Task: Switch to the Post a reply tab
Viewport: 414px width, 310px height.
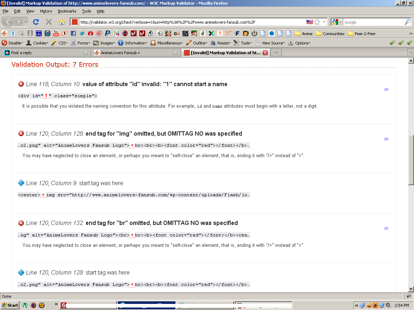Action: coord(46,53)
